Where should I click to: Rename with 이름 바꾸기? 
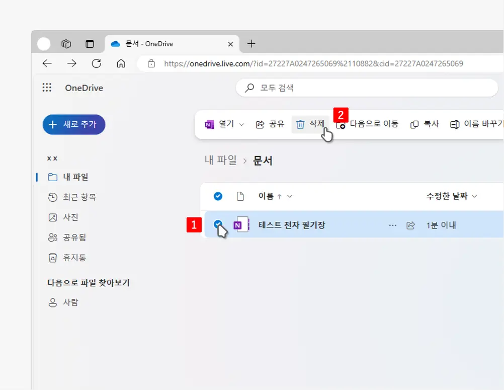tap(477, 124)
